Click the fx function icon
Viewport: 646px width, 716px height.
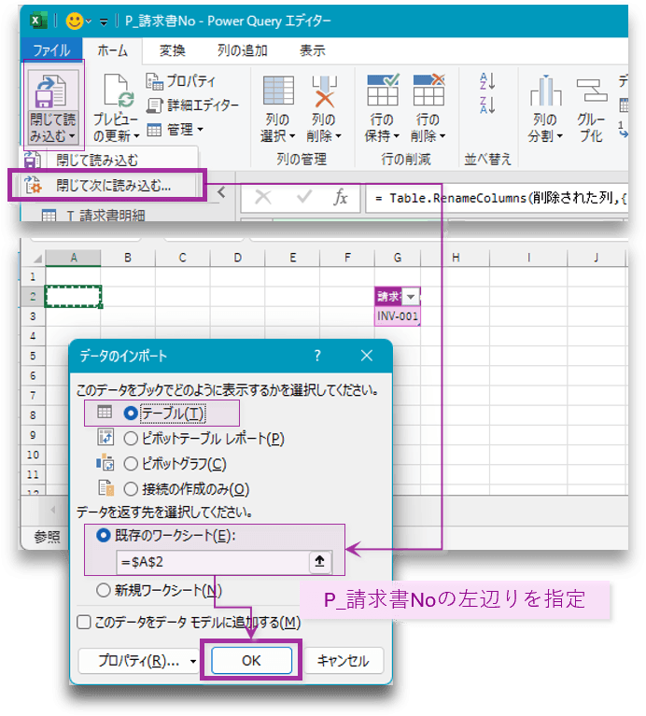[x=341, y=197]
